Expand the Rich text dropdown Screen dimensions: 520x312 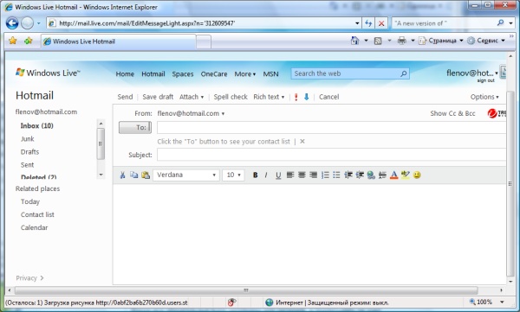[x=269, y=97]
